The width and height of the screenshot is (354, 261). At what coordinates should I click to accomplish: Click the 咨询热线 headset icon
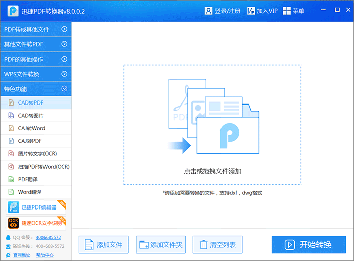coord(8,246)
